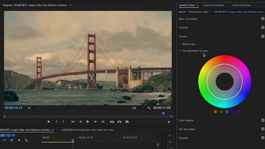This screenshot has height=149, width=265.
Task: Click timeline vertical scroll handle circle
Action: pyautogui.click(x=158, y=144)
